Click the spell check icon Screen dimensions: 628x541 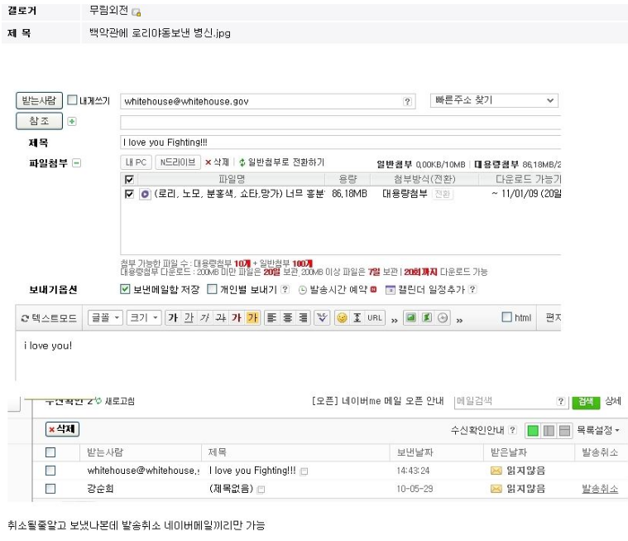click(322, 317)
